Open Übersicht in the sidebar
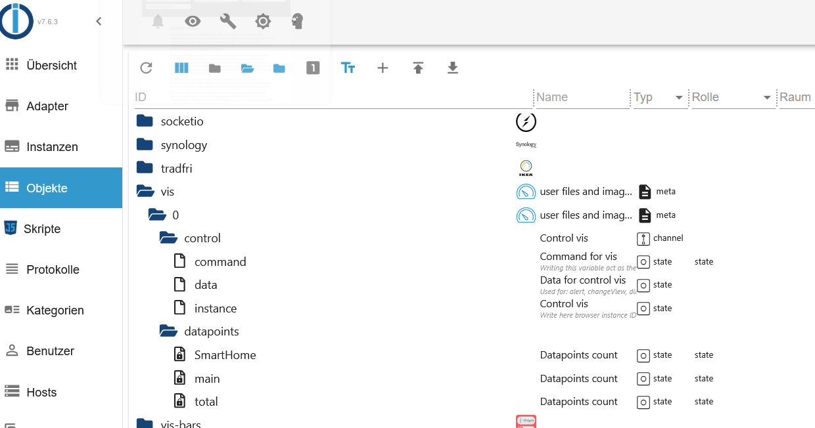 pos(61,65)
